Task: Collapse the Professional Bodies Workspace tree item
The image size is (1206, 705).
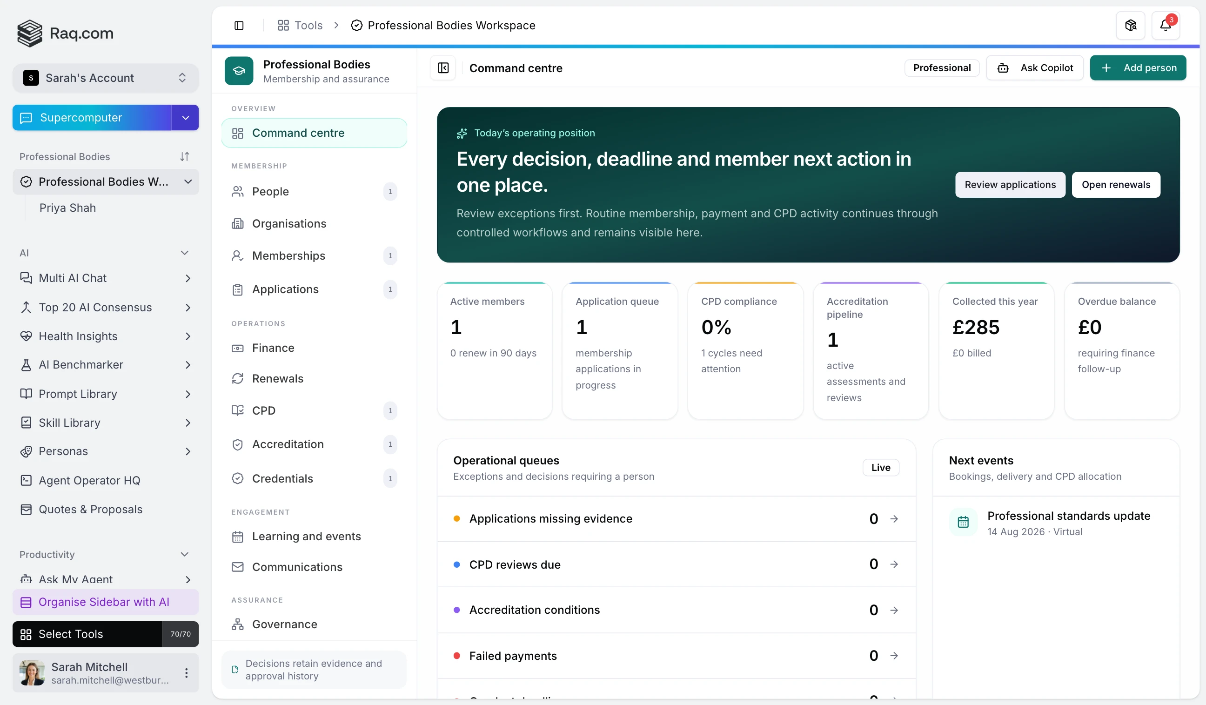Action: pyautogui.click(x=188, y=182)
